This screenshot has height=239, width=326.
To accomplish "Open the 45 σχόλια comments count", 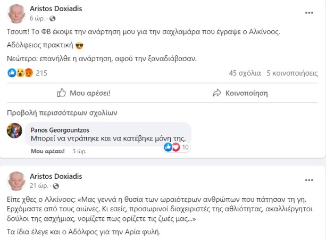I will tap(245, 73).
